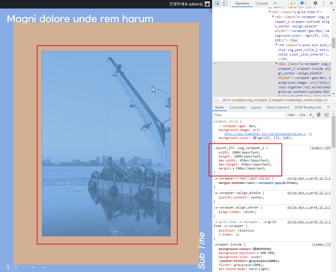Select the div.w-vwrapper.usg_vwrapper_2 breadcrumb
The width and height of the screenshot is (336, 272).
[275, 100]
